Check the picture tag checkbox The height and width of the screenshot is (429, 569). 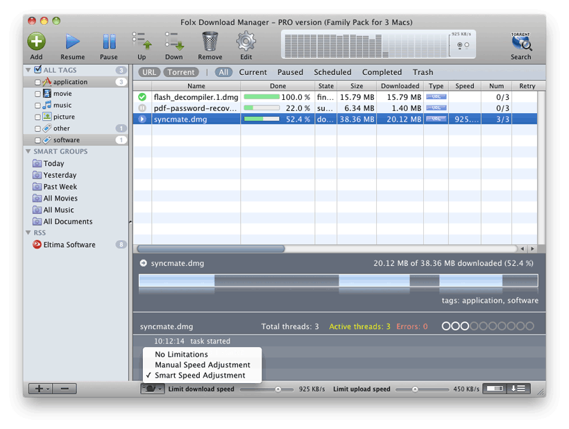click(x=37, y=117)
